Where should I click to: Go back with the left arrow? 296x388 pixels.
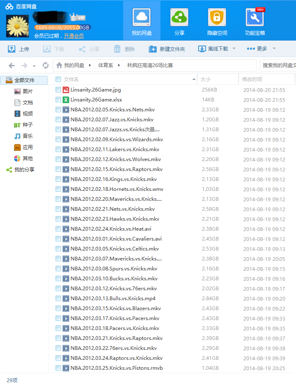12,65
